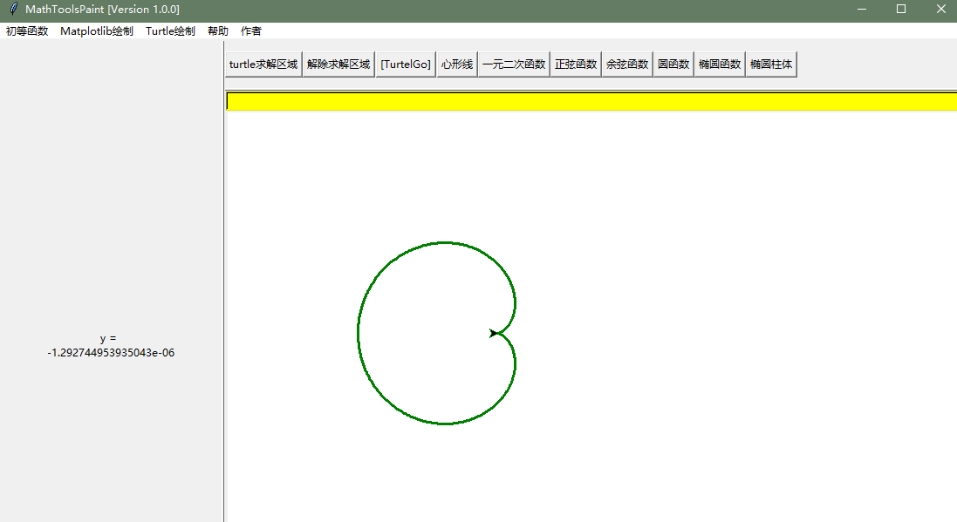The image size is (957, 522).
Task: Choose the 余弦函数 cosine button
Action: 627,64
